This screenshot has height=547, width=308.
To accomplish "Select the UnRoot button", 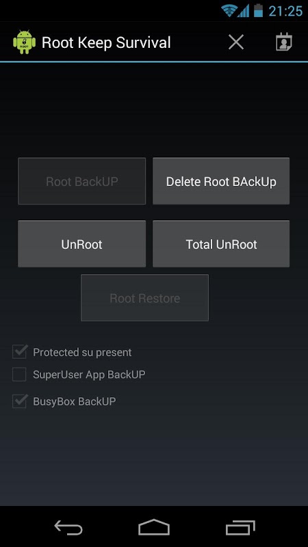I will click(x=81, y=244).
